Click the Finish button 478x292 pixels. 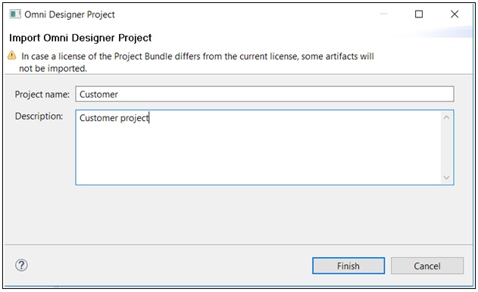[x=348, y=266]
